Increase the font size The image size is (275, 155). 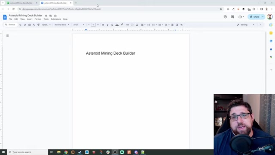coord(98,25)
